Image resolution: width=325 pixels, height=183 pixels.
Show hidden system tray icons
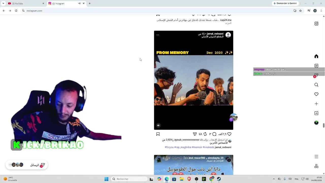tap(274, 179)
